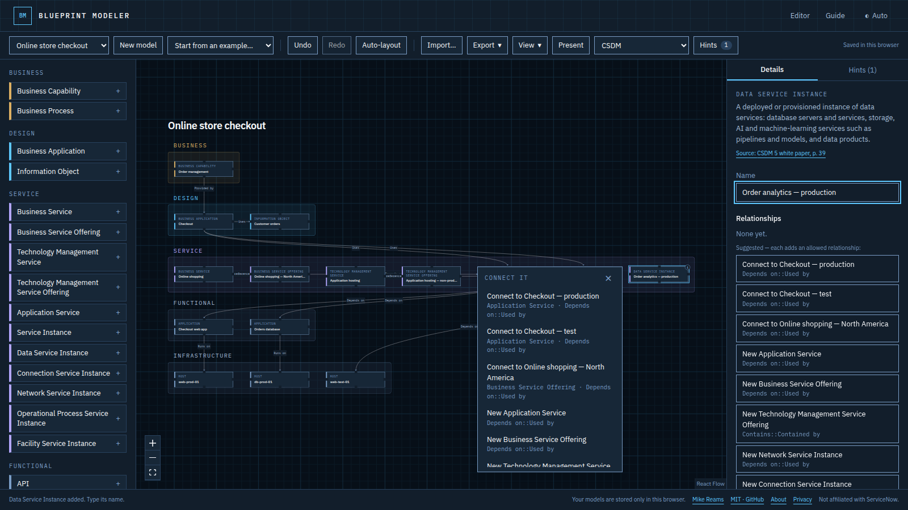Switch to the Hints (1) tab
Image resolution: width=908 pixels, height=510 pixels.
point(863,70)
